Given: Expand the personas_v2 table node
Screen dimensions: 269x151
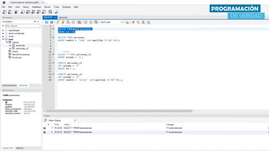Looking at the screenshot, I should 10,49.
